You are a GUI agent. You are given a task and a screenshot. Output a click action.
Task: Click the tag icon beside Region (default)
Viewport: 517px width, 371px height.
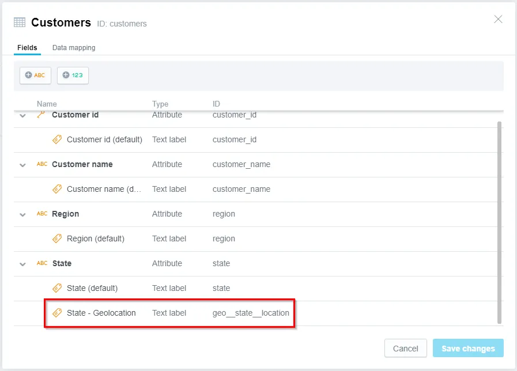tap(57, 238)
